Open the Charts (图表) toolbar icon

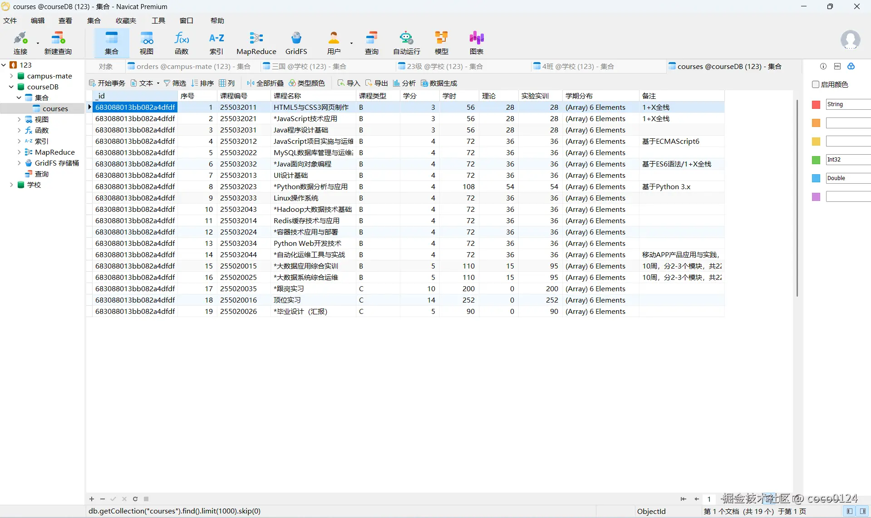point(477,43)
